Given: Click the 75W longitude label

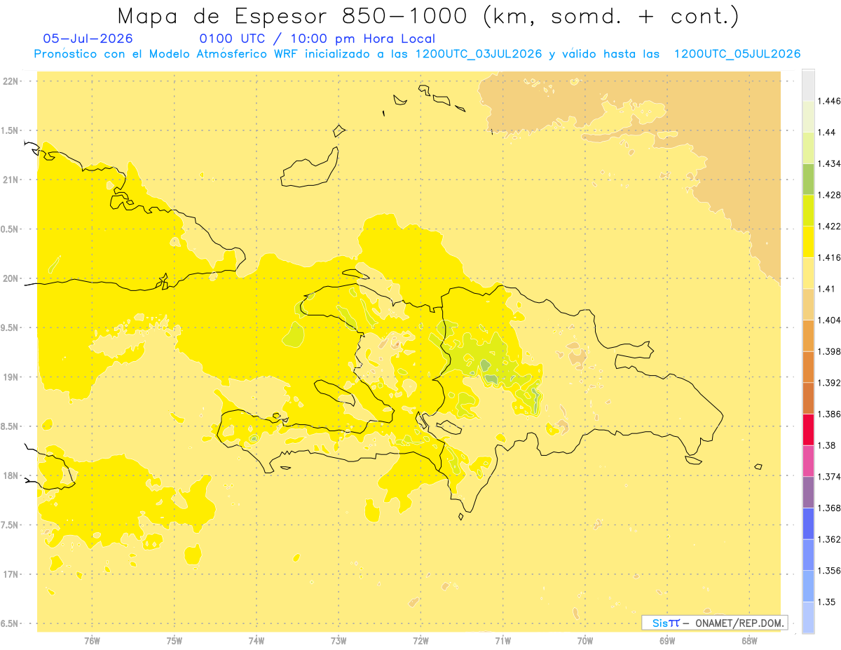Looking at the screenshot, I should point(175,640).
